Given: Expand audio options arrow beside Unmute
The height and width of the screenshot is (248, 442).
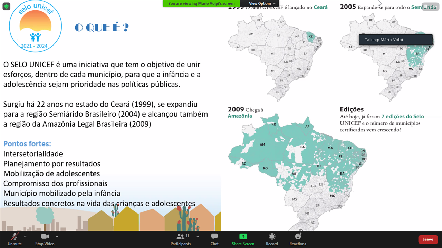Looking at the screenshot, I should 25,237.
